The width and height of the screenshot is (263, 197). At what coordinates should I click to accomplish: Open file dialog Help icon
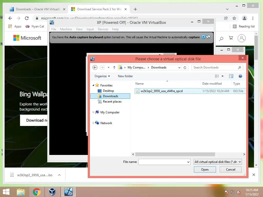point(240,76)
